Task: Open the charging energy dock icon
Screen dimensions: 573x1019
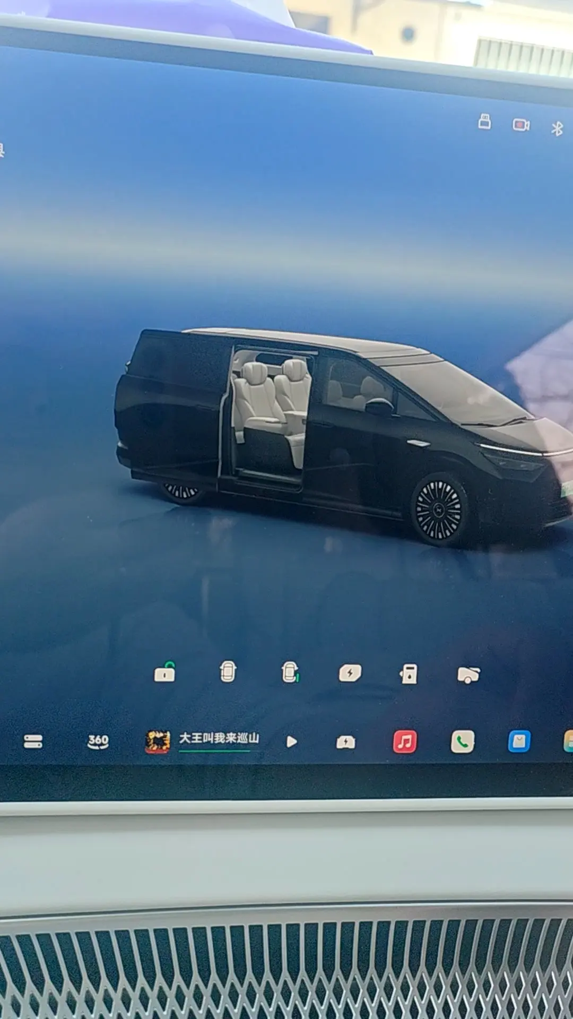Action: click(x=346, y=742)
